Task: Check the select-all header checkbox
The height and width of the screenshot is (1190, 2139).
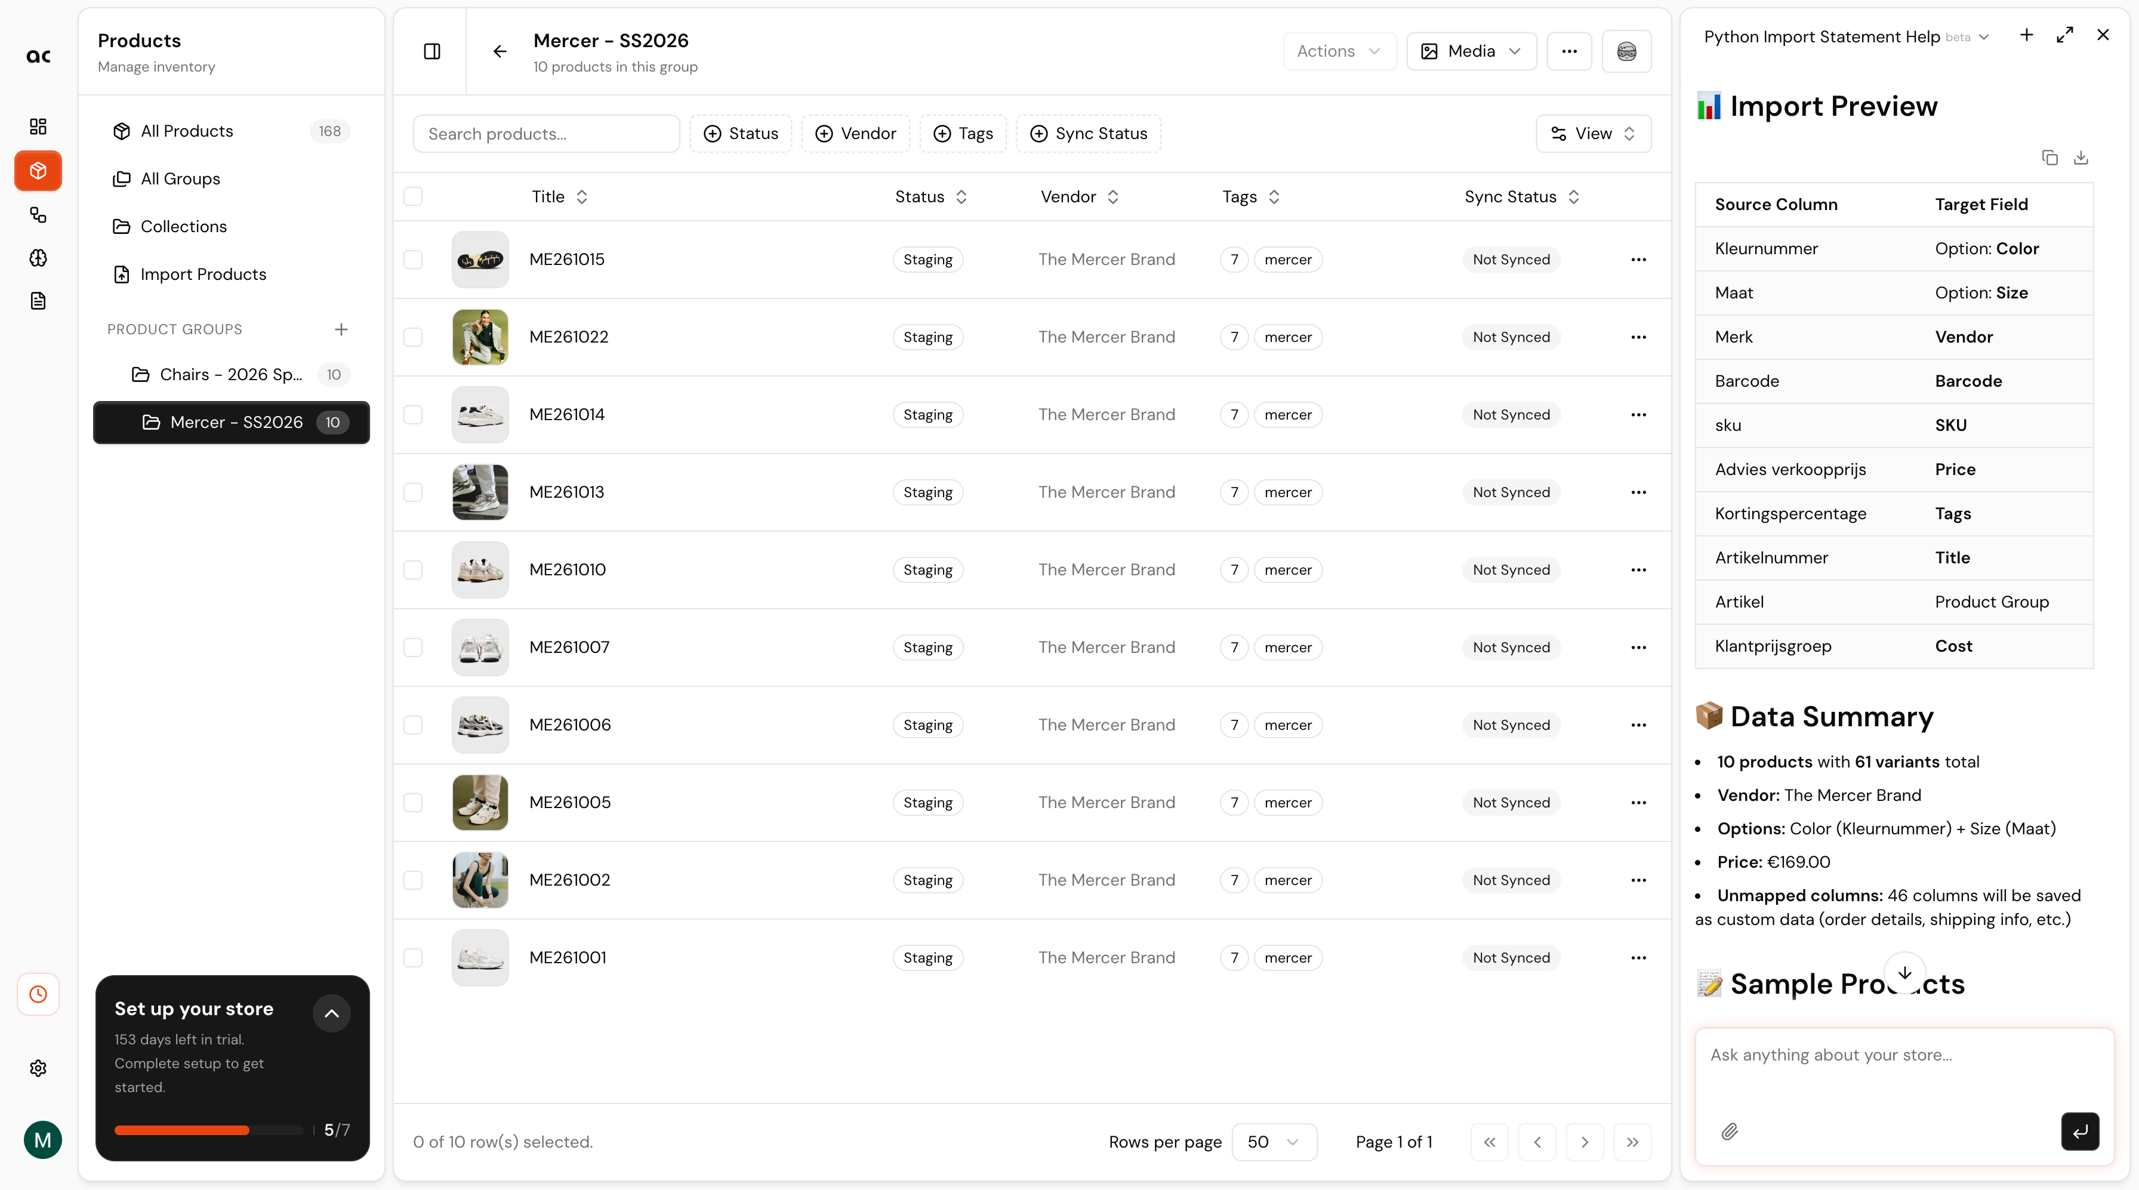Action: tap(412, 197)
